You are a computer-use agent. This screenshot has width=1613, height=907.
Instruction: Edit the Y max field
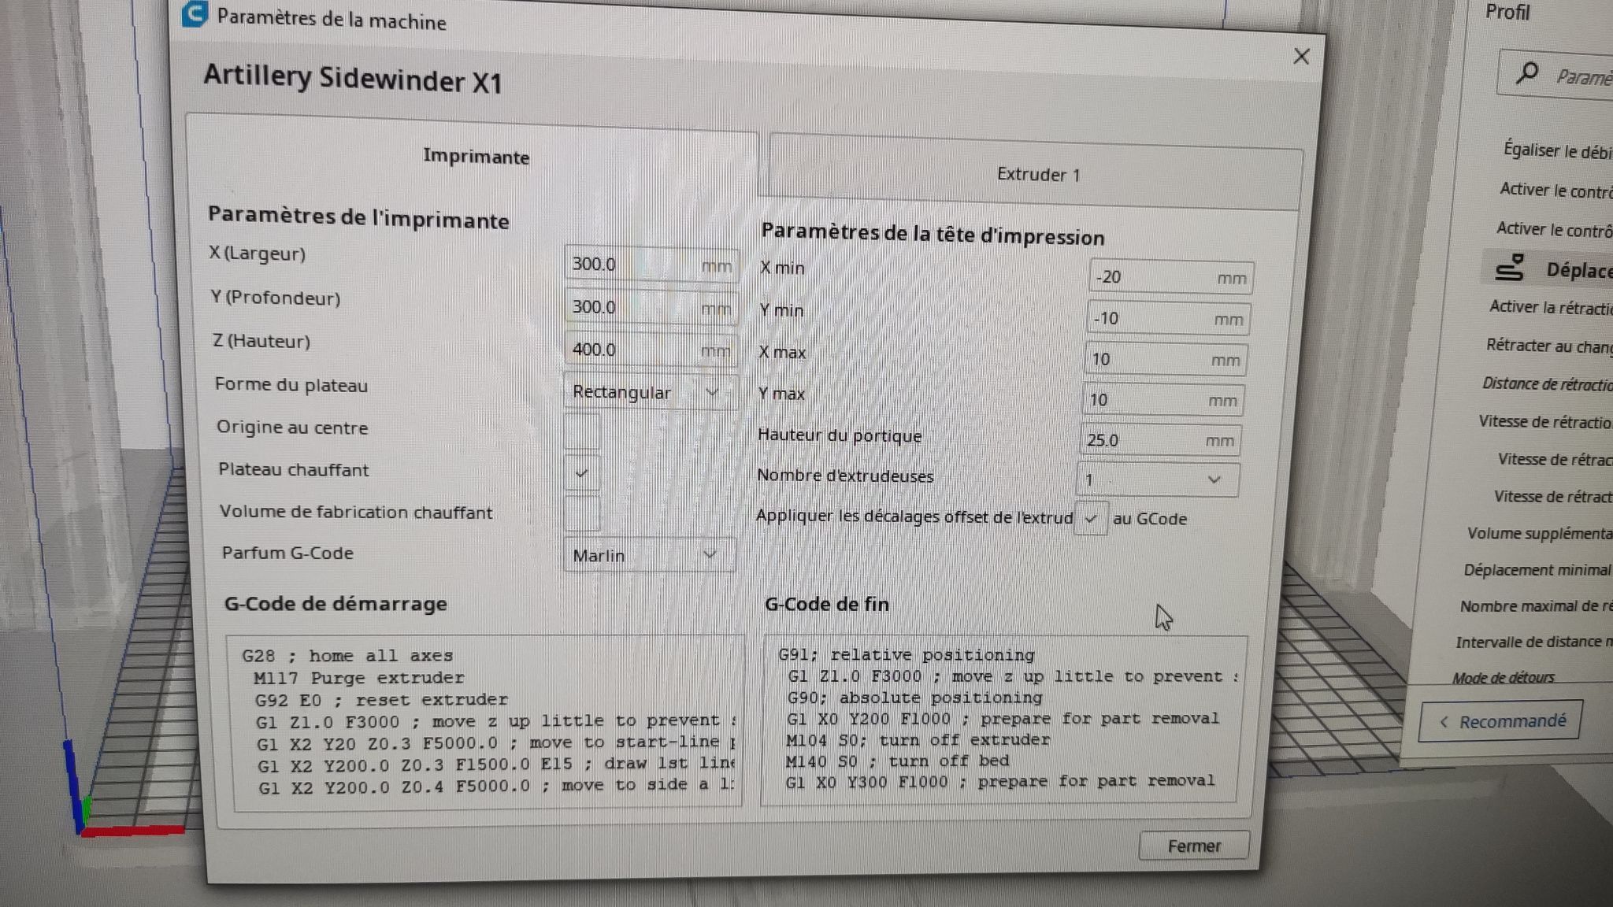(1164, 400)
